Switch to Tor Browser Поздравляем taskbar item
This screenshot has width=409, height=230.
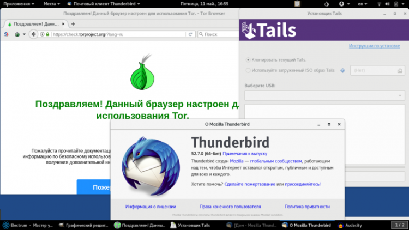click(140, 225)
